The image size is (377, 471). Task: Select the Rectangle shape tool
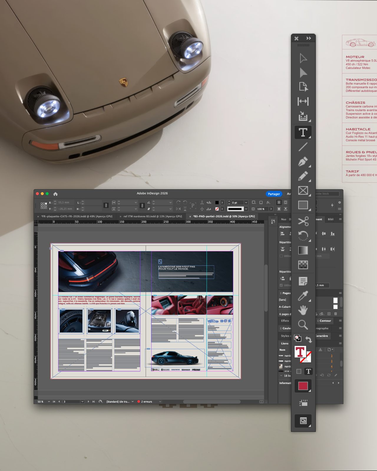(x=303, y=205)
